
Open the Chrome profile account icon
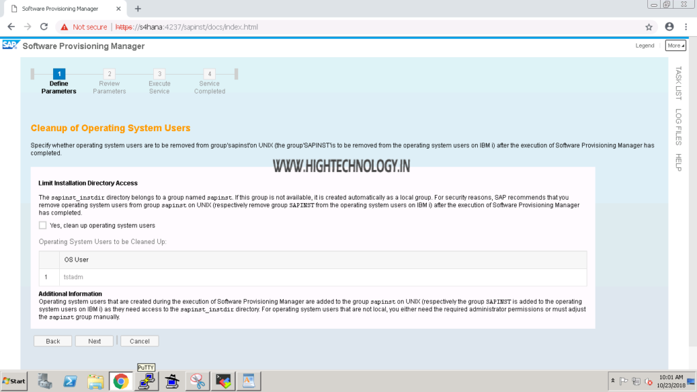670,26
